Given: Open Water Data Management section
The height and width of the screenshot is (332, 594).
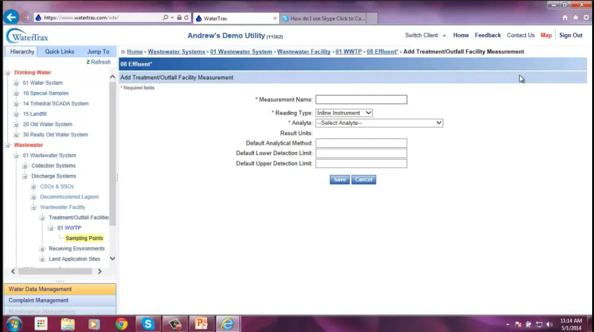Looking at the screenshot, I should click(60, 289).
